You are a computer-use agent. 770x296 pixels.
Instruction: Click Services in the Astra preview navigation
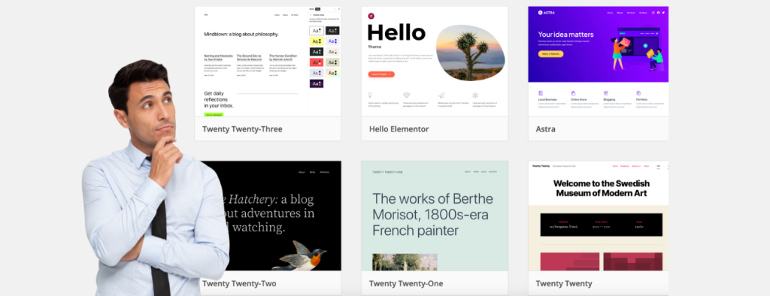tap(631, 12)
